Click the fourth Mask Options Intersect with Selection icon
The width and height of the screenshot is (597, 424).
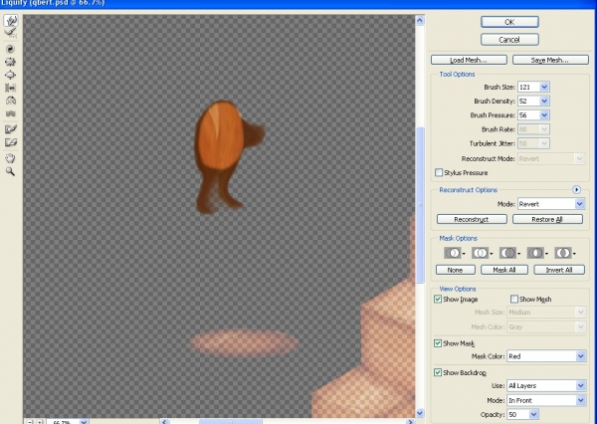pyautogui.click(x=537, y=253)
